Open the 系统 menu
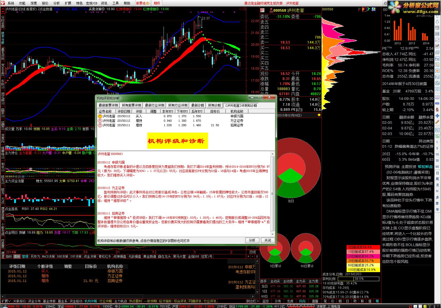The width and height of the screenshot is (441, 308). coord(11,3)
